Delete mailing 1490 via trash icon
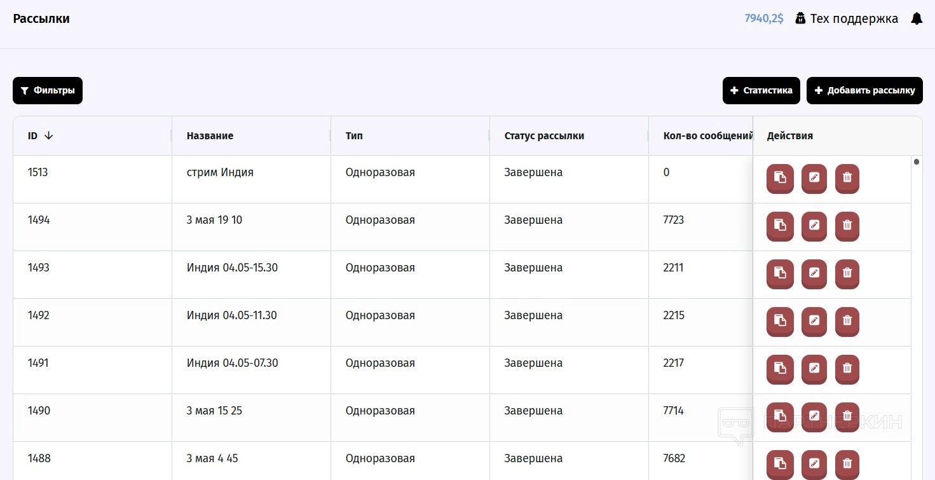The image size is (935, 480). 847,416
